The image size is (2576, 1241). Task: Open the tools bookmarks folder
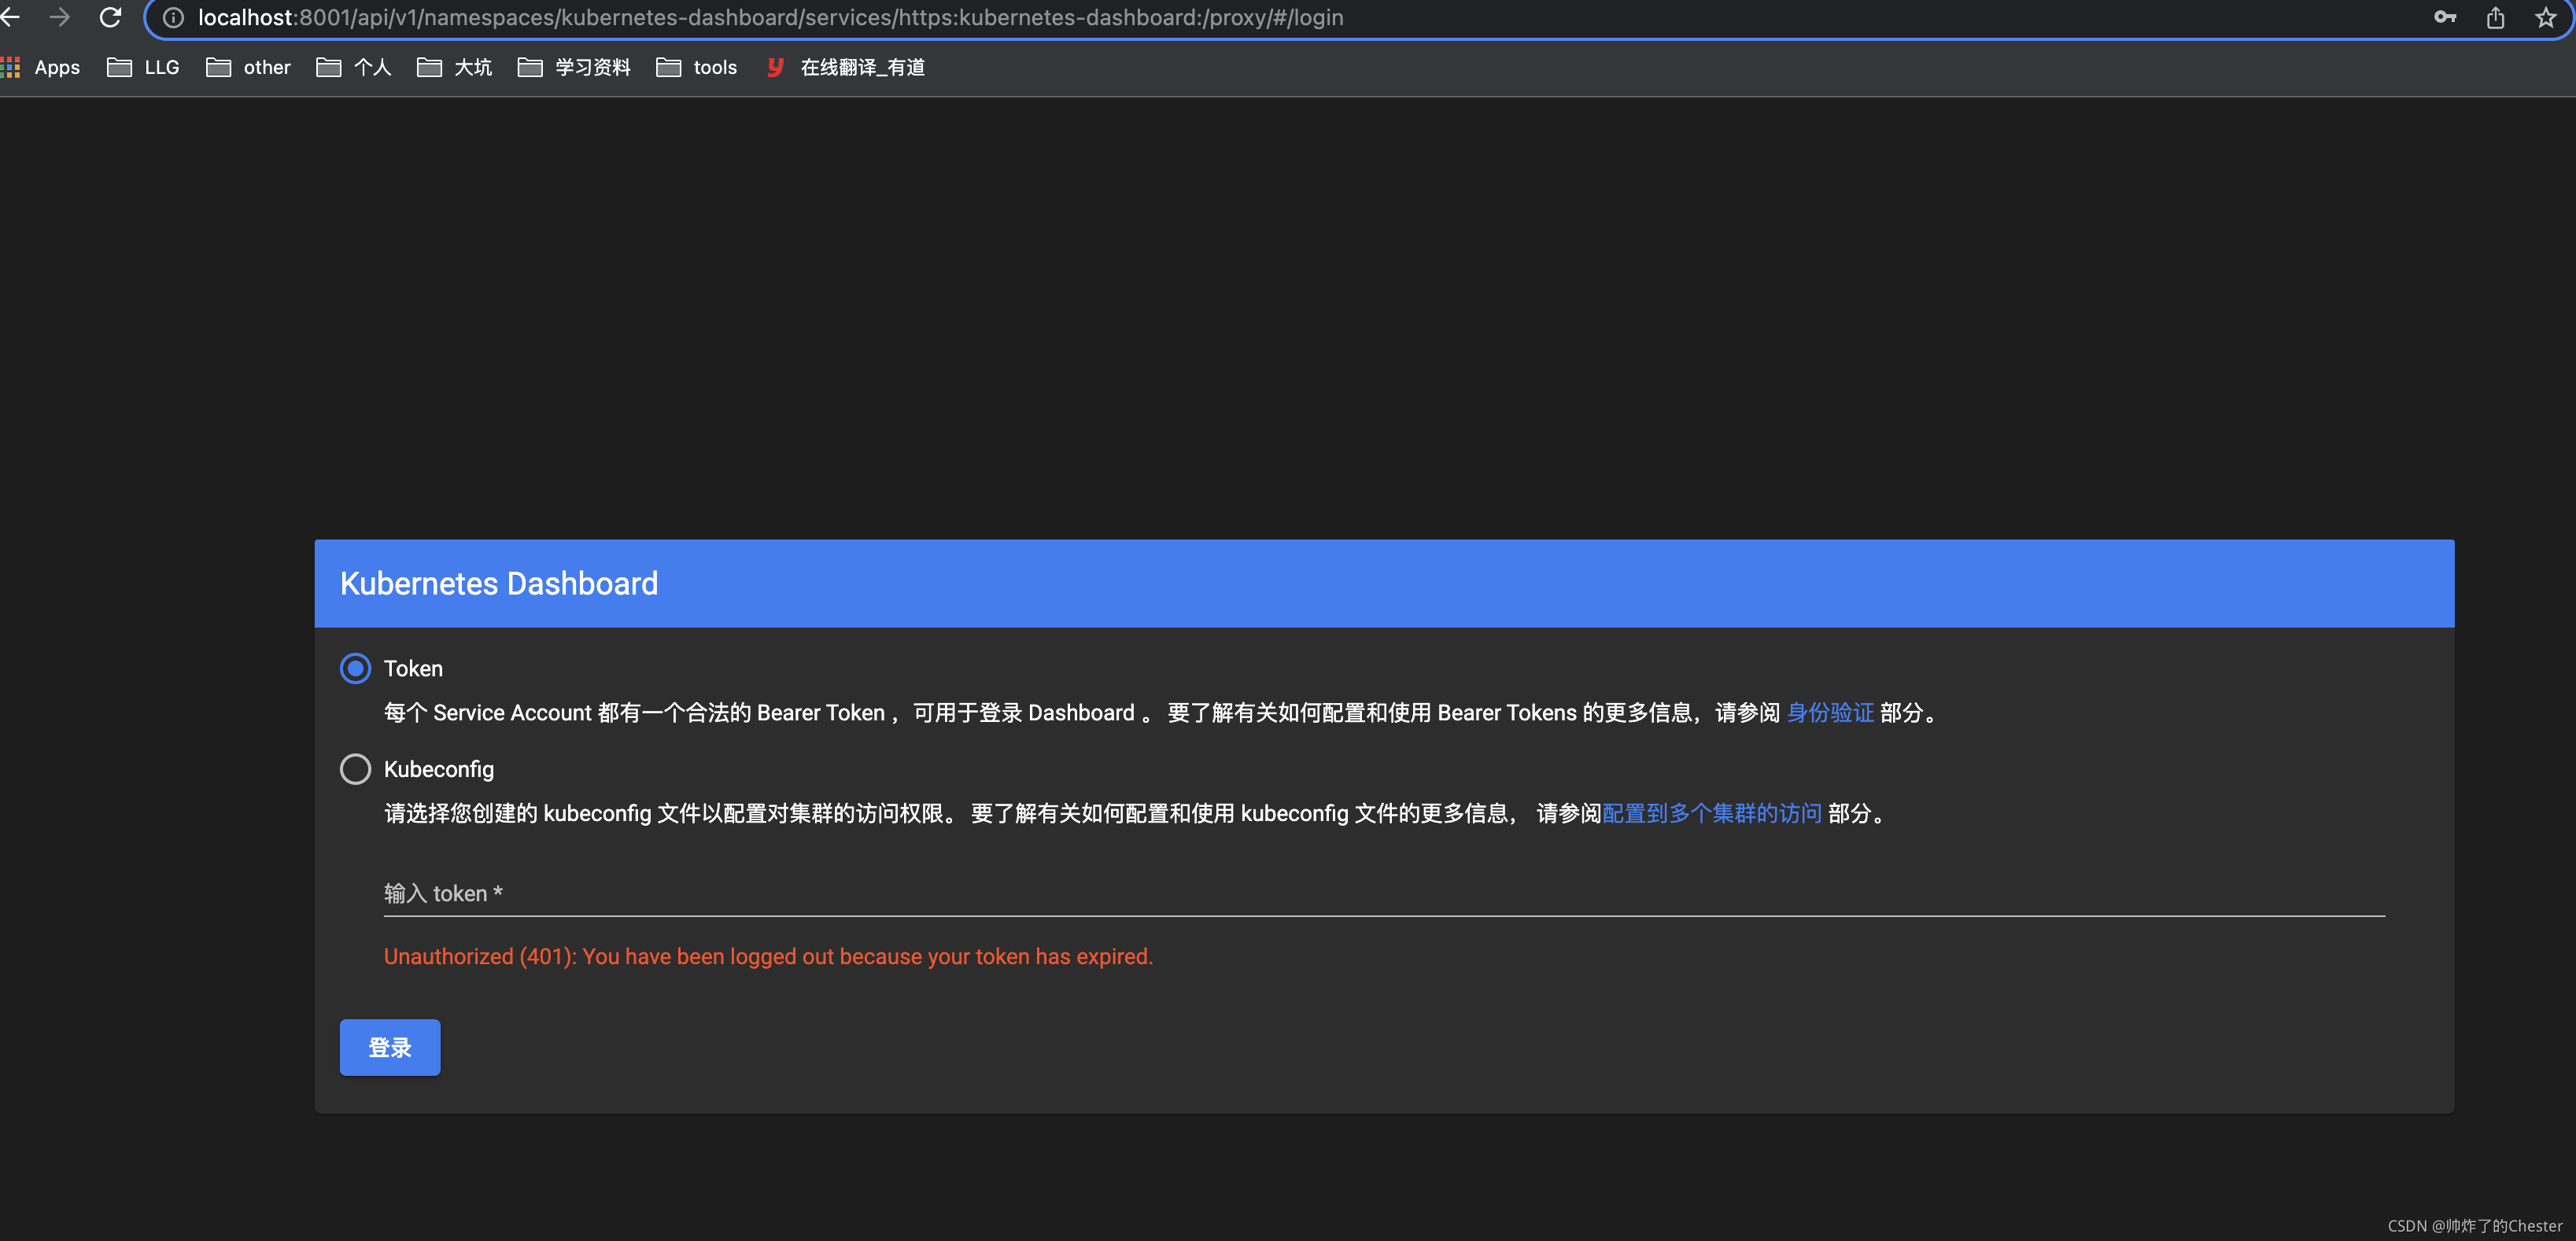[697, 67]
